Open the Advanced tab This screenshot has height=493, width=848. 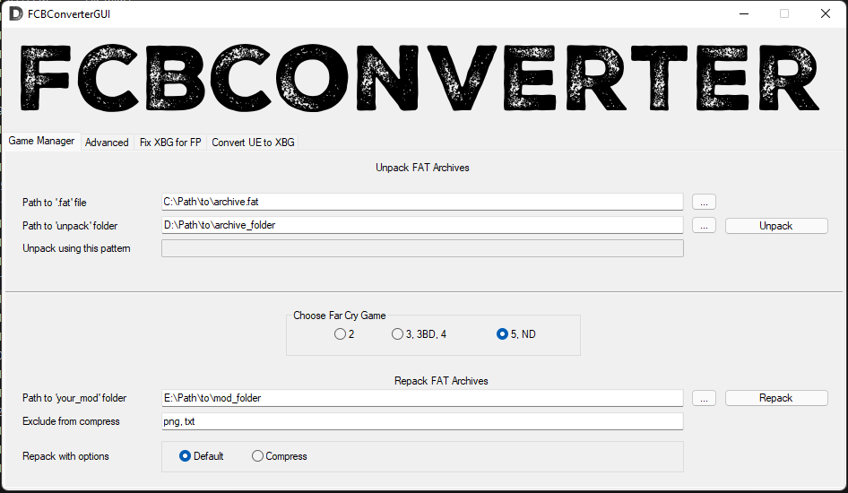tap(107, 143)
